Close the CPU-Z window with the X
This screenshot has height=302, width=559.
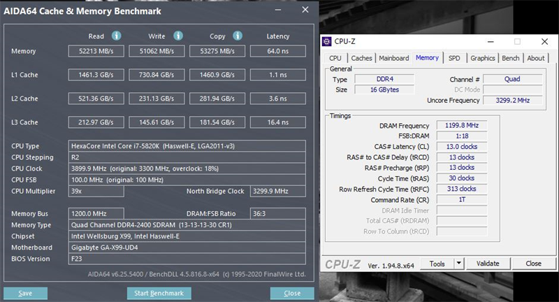point(544,41)
